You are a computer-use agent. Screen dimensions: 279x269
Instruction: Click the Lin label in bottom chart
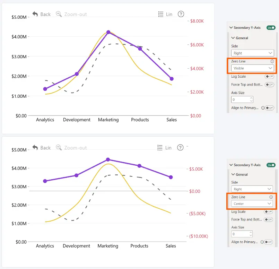point(168,148)
